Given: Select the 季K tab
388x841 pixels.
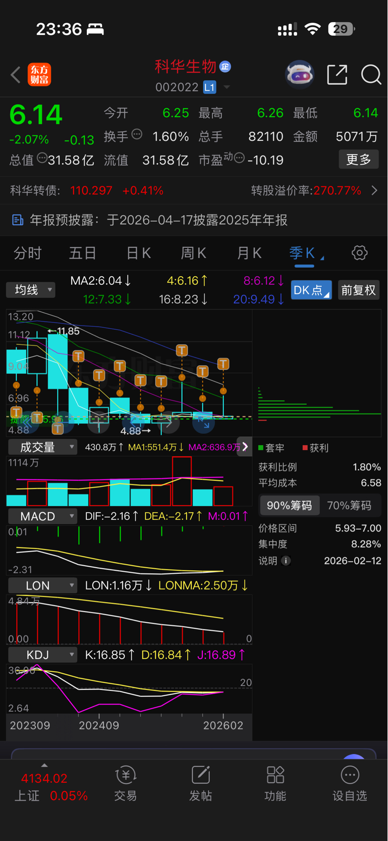Looking at the screenshot, I should 302,253.
